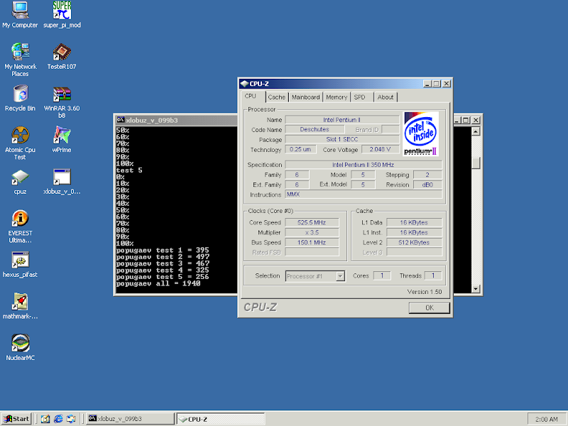Click the L1 Inst. 16 KBytes field
Image resolution: width=568 pixels, height=426 pixels.
(414, 233)
